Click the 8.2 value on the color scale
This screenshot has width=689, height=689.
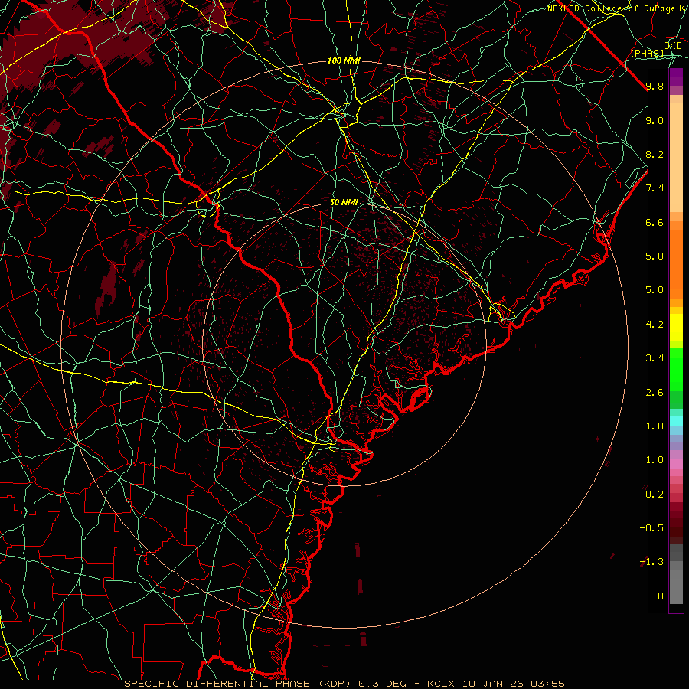[655, 154]
